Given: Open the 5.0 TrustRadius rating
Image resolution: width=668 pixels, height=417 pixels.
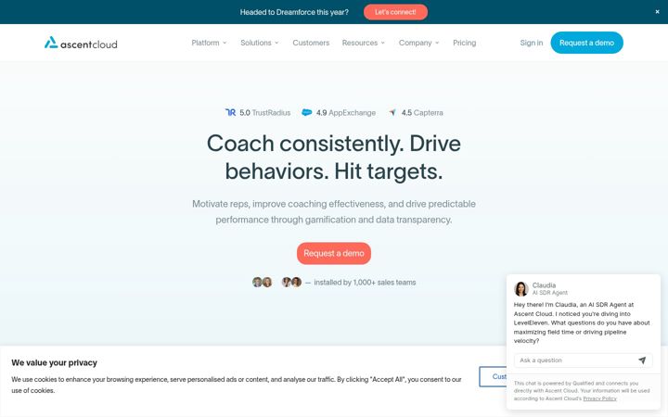Looking at the screenshot, I should point(258,113).
